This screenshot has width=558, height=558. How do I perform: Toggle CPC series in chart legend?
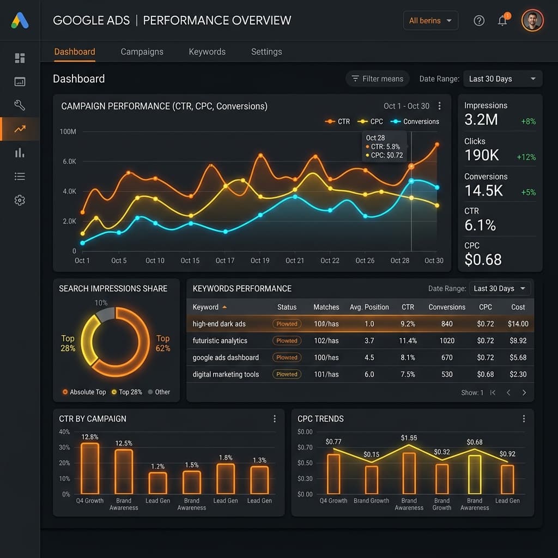pyautogui.click(x=370, y=122)
